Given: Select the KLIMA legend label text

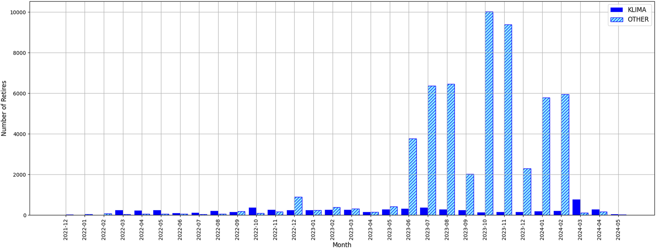Looking at the screenshot, I should [x=637, y=10].
